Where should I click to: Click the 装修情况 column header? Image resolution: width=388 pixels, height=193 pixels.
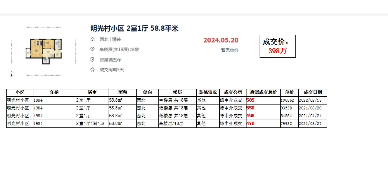click(208, 93)
